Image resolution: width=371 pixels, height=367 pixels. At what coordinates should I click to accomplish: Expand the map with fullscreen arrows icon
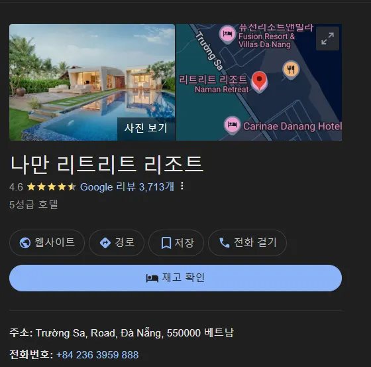(x=327, y=38)
